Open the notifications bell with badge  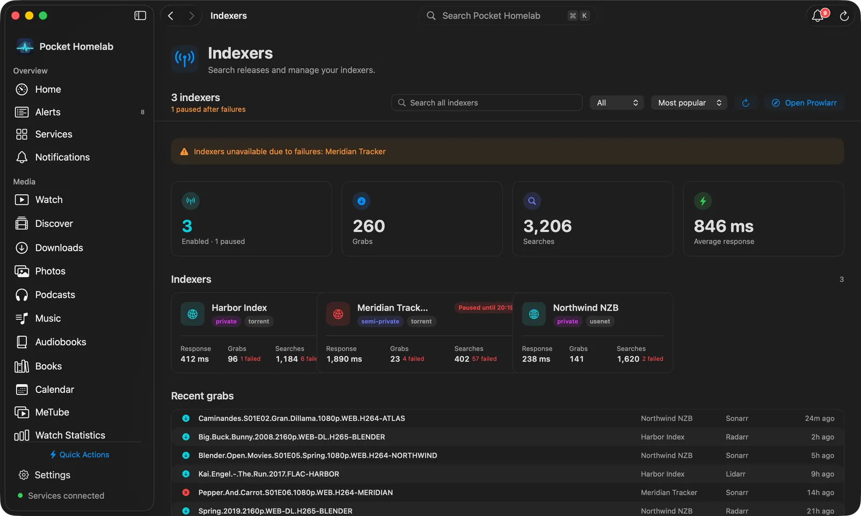coord(818,16)
